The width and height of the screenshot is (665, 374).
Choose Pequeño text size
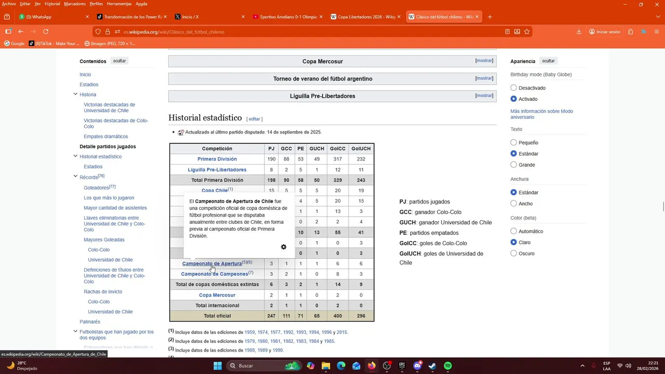[x=514, y=142]
